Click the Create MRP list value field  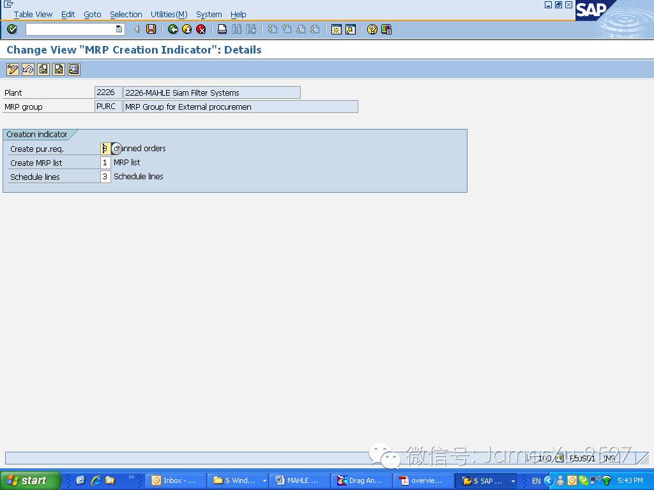pyautogui.click(x=105, y=163)
